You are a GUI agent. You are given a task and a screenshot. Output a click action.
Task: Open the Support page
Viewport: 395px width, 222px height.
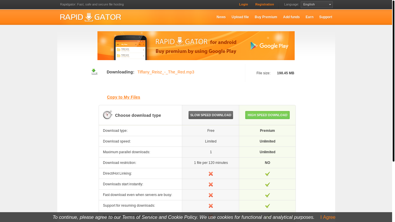[x=326, y=17]
